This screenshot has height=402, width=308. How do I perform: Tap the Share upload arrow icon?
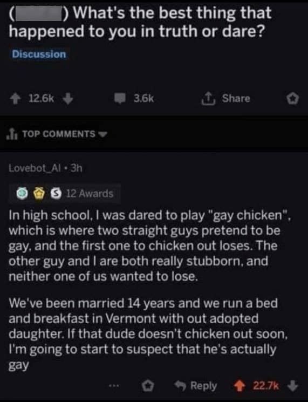(208, 99)
